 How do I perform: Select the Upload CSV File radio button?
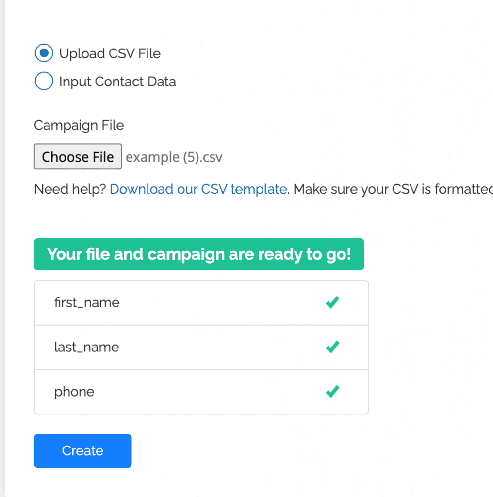44,53
